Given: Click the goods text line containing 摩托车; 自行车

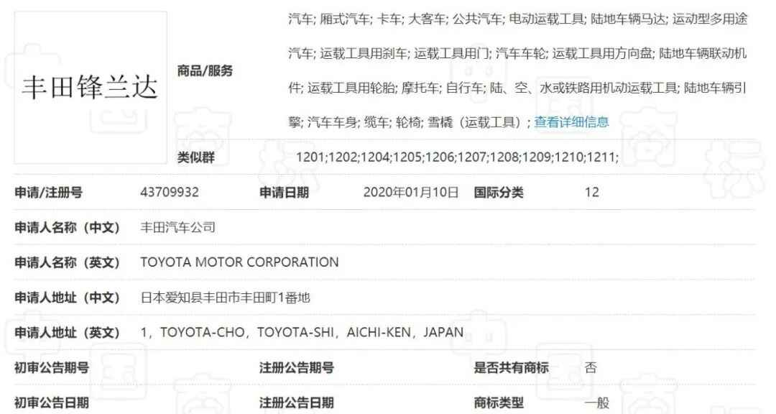Looking at the screenshot, I should click(517, 88).
